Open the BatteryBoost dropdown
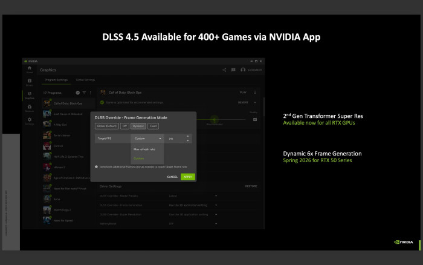Viewport: 423px width, 265px height. click(193, 224)
